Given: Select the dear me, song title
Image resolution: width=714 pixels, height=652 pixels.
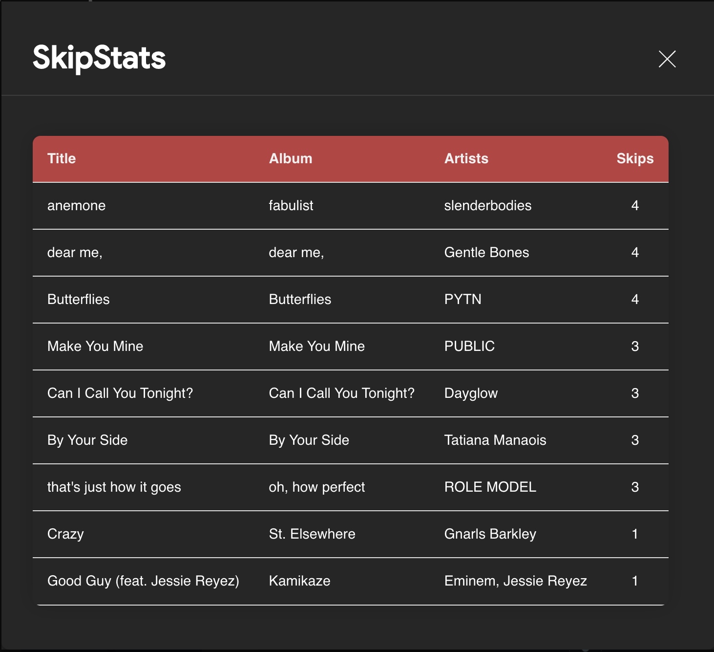Looking at the screenshot, I should (x=75, y=252).
